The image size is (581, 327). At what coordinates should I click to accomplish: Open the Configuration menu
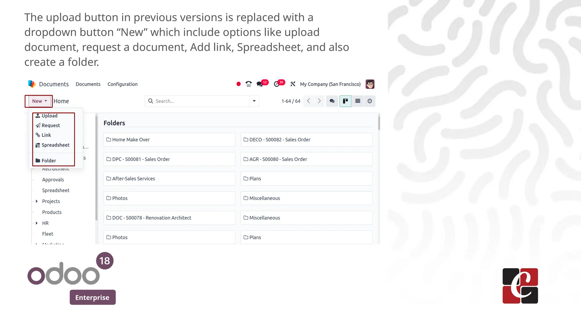click(122, 84)
